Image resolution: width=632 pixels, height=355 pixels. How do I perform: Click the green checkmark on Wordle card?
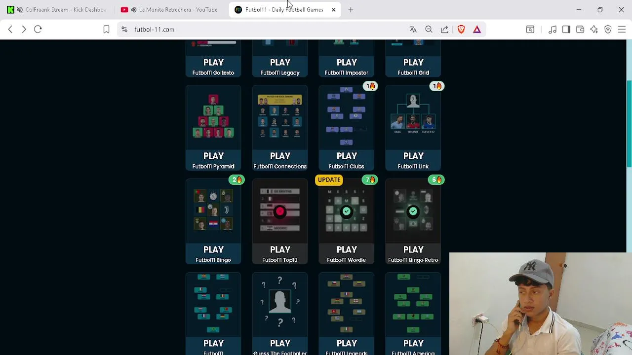click(x=347, y=211)
